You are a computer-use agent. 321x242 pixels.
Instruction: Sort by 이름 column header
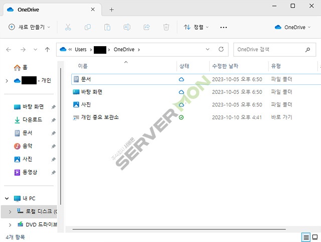pos(83,66)
